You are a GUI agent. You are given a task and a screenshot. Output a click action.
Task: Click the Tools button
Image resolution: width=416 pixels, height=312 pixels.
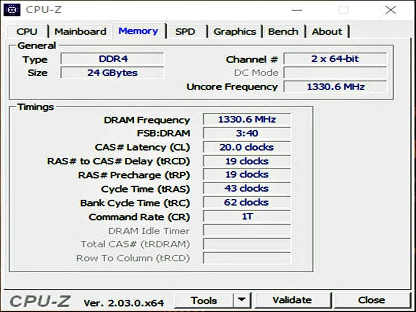[x=204, y=300]
